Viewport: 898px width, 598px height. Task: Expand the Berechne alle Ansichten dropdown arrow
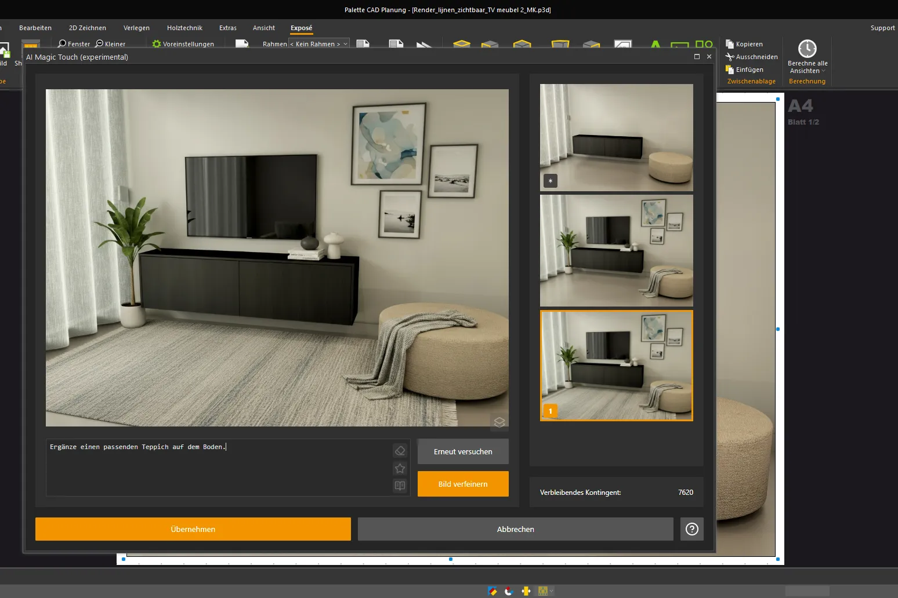[823, 71]
